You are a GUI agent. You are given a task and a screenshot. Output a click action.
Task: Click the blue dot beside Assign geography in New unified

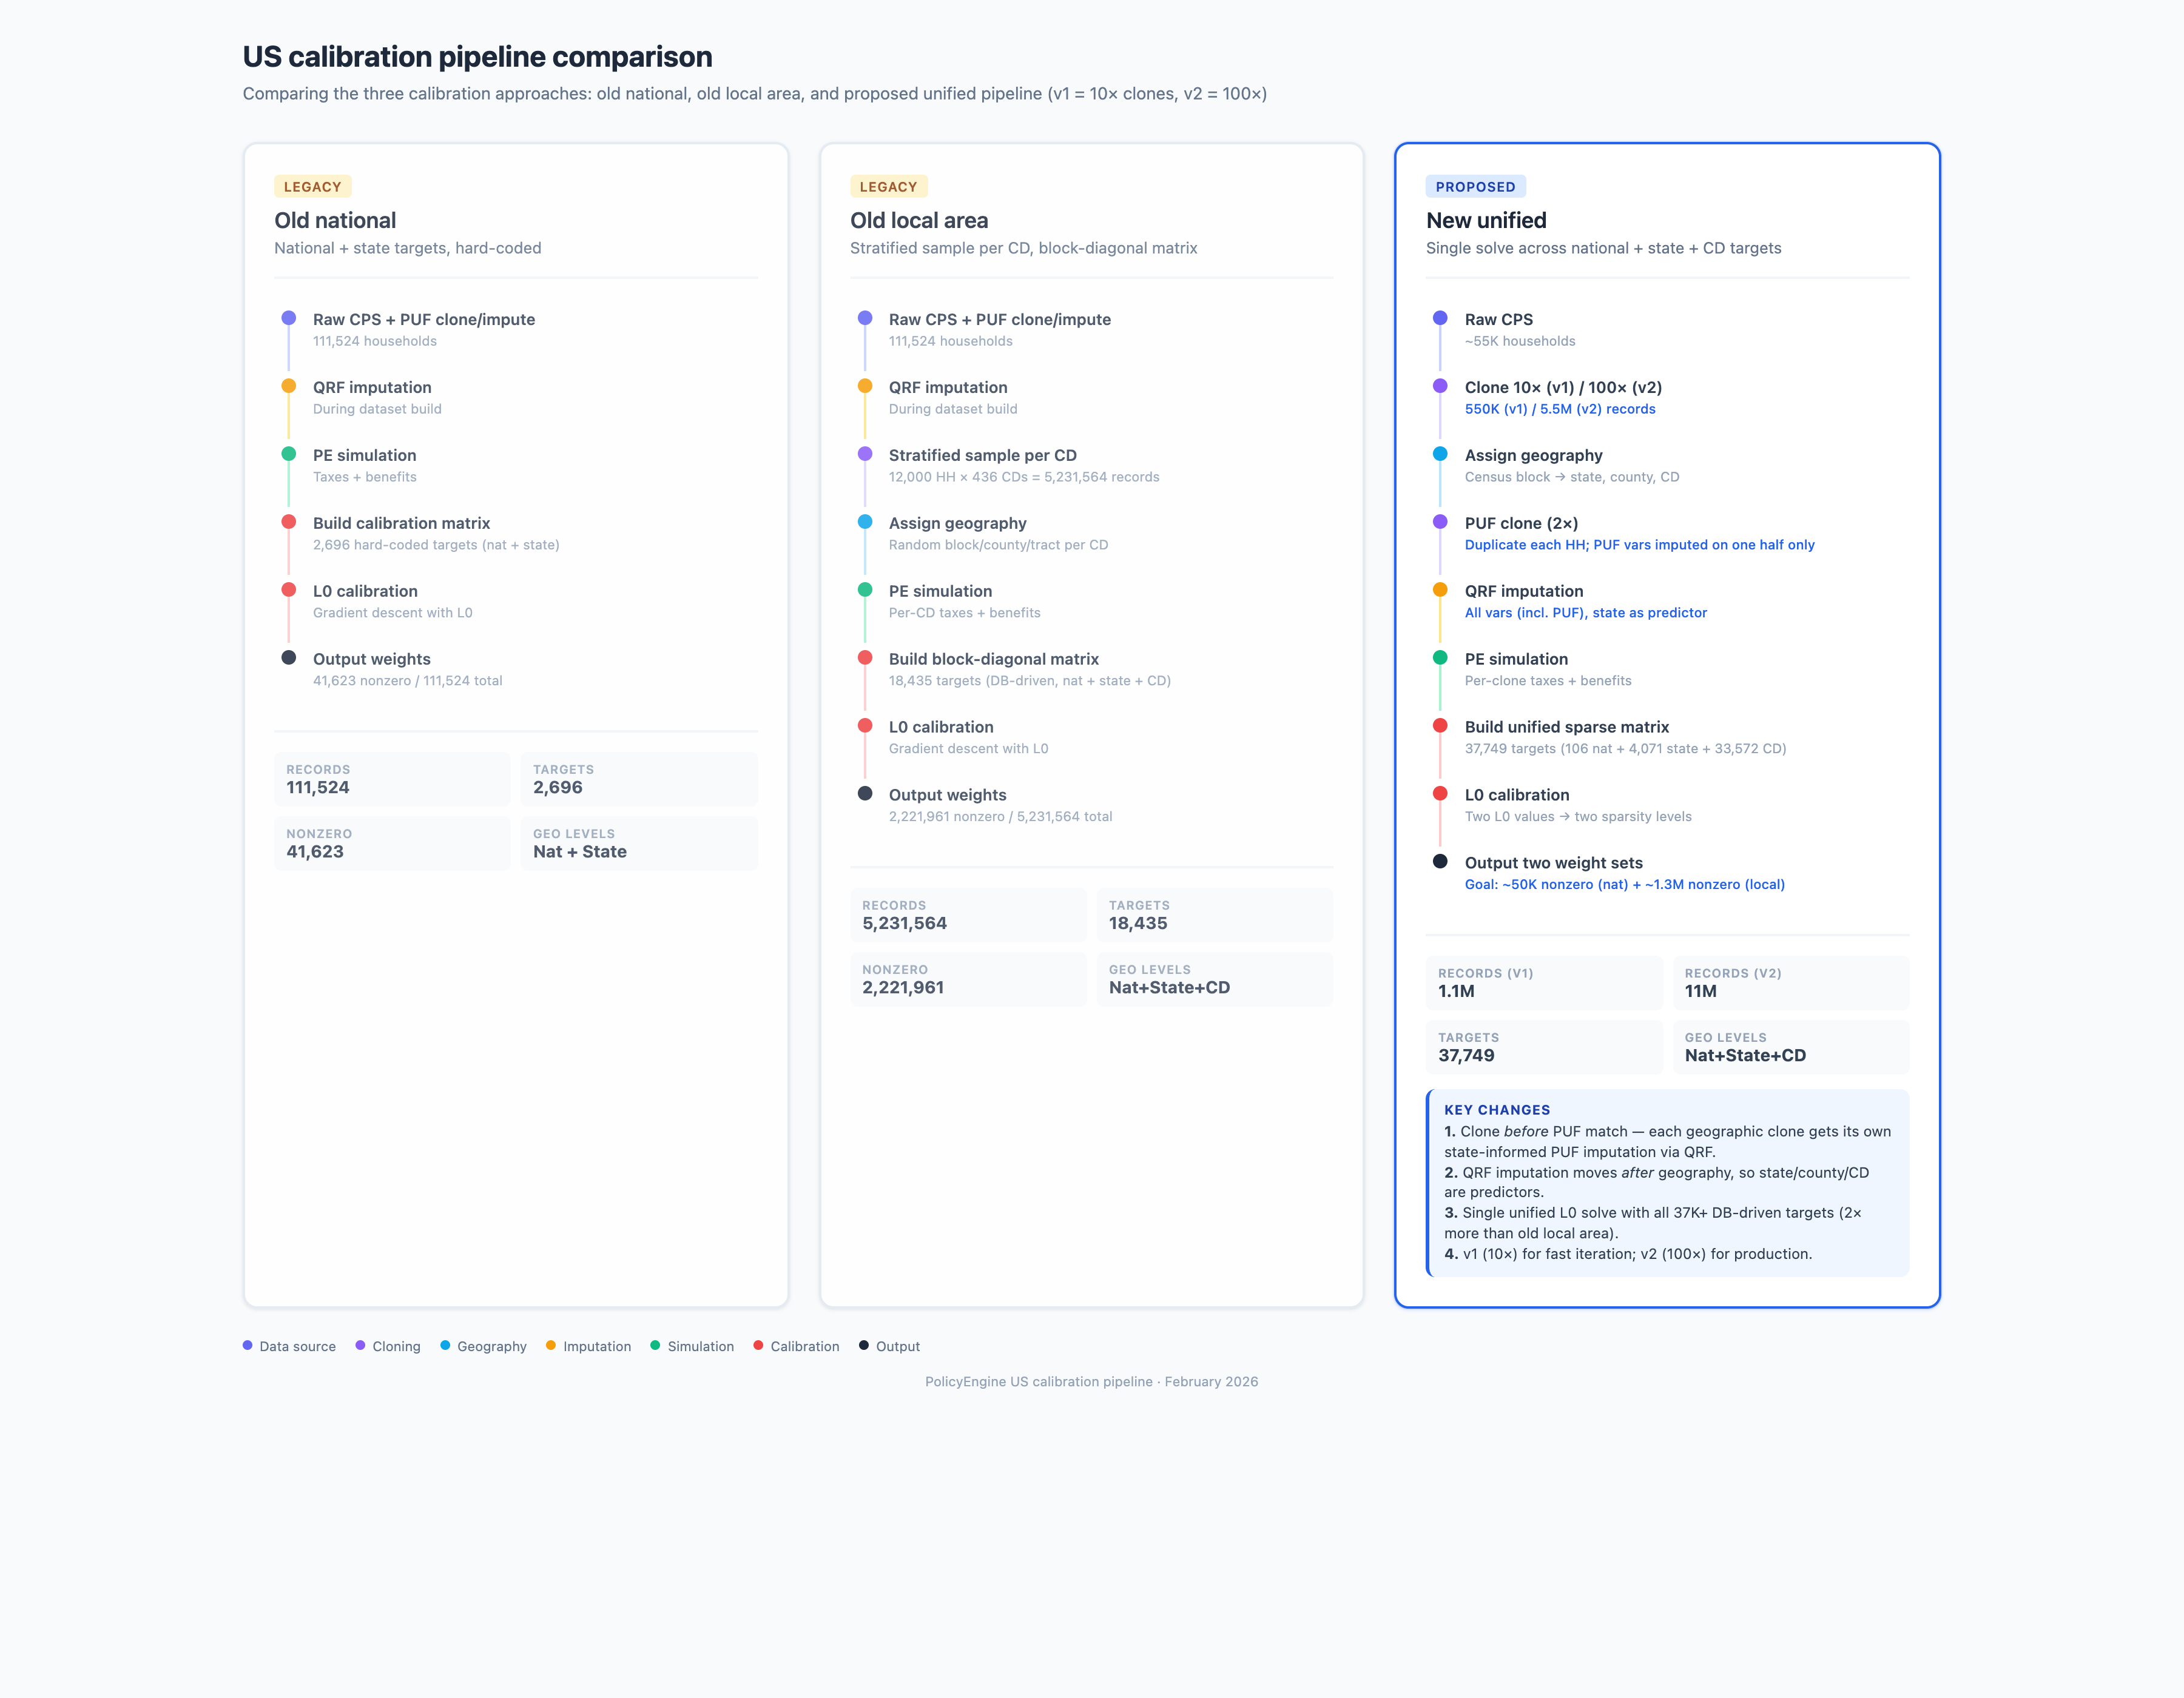[x=1440, y=454]
